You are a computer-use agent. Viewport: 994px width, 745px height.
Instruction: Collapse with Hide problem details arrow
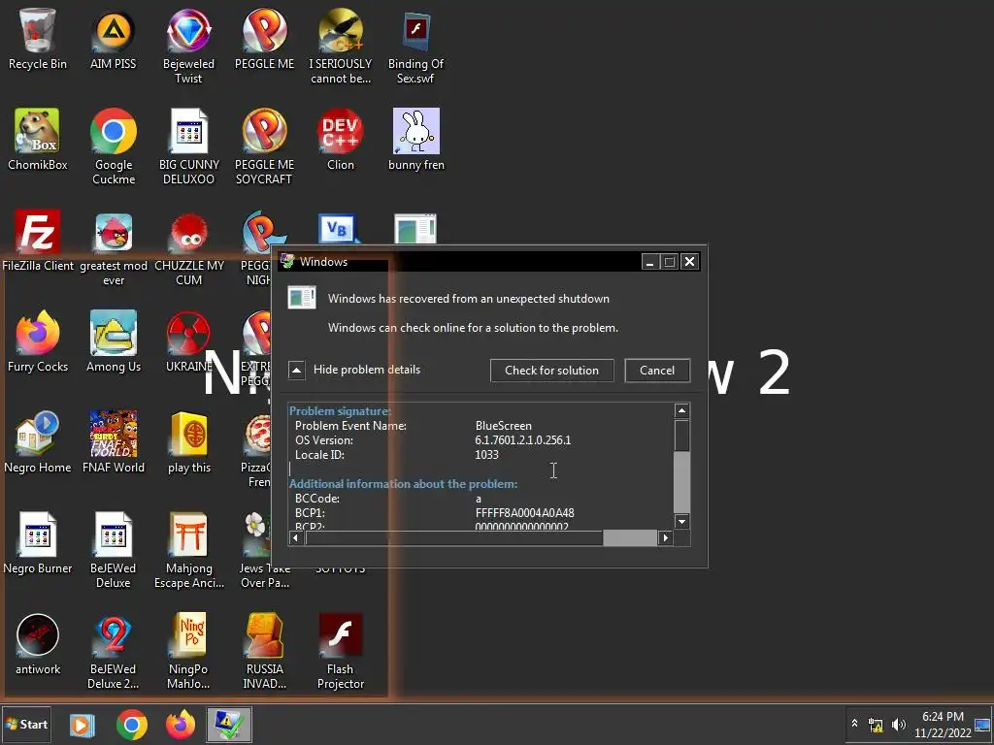pyautogui.click(x=297, y=370)
